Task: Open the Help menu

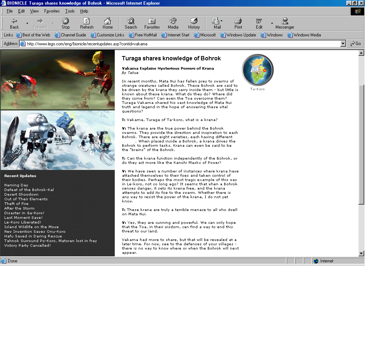Action: (x=84, y=11)
